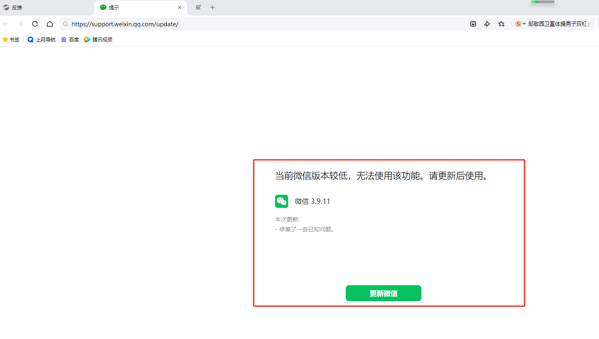The width and height of the screenshot is (599, 339).
Task: Click the robot face icon in address bar
Action: click(x=473, y=24)
